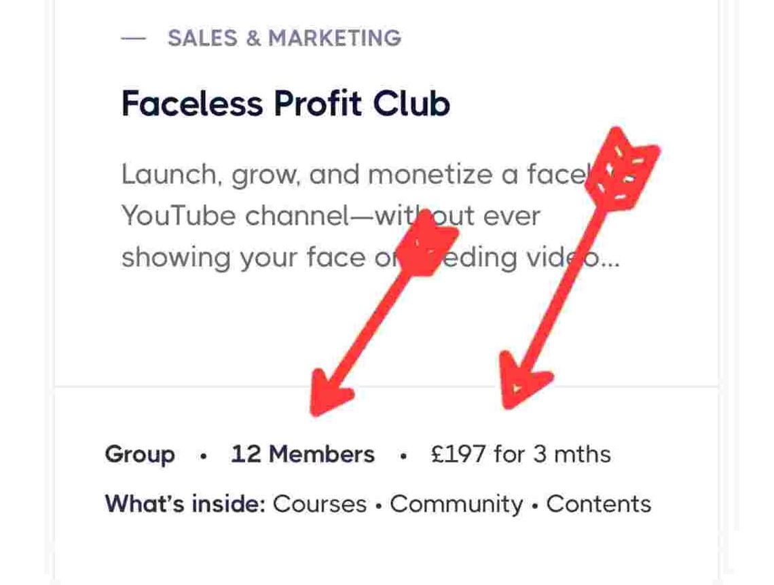Viewport: 774px width, 585px height.
Task: Open the Contents item
Action: pos(598,504)
